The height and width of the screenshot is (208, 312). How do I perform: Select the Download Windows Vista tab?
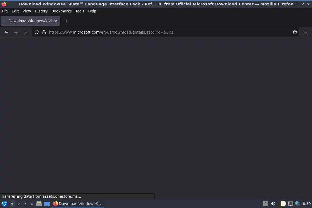point(30,21)
